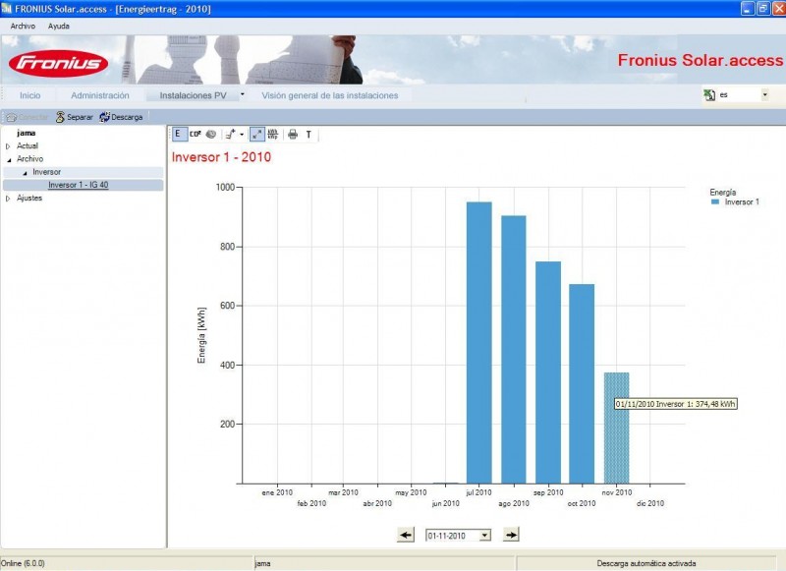786x571 pixels.
Task: Click Descarga automática activada status text
Action: pyautogui.click(x=646, y=563)
